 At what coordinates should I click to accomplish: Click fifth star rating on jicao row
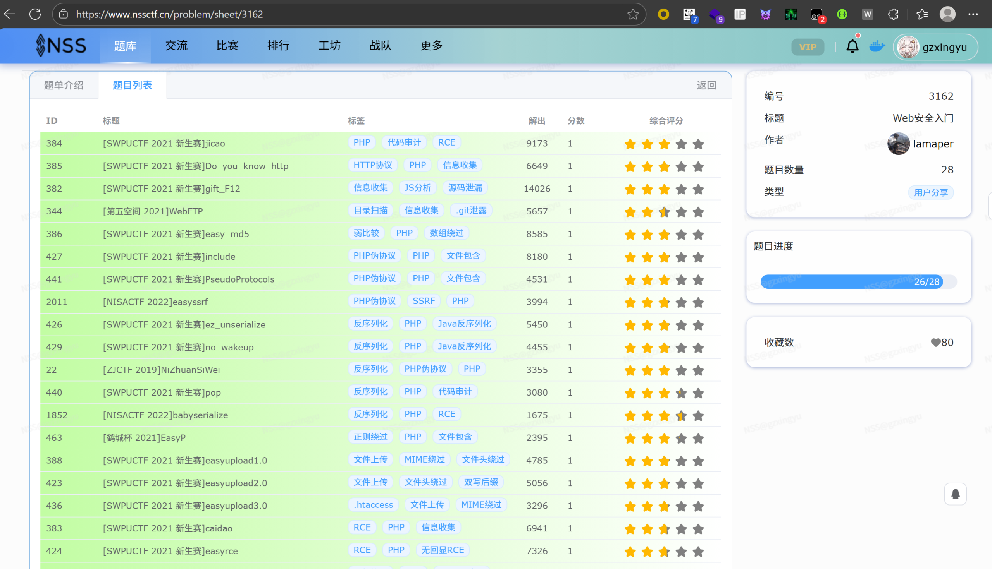(698, 144)
